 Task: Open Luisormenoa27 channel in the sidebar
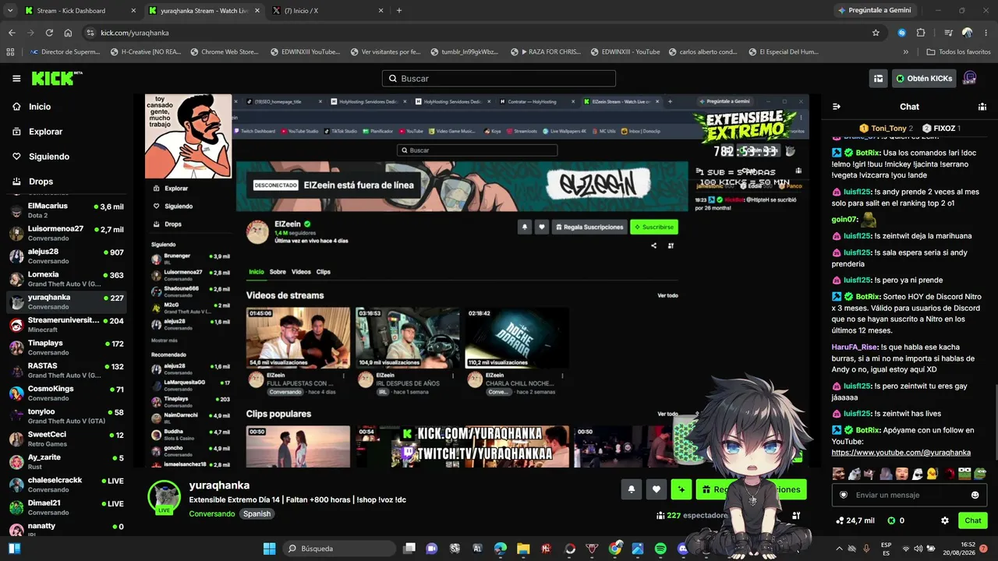tap(66, 233)
